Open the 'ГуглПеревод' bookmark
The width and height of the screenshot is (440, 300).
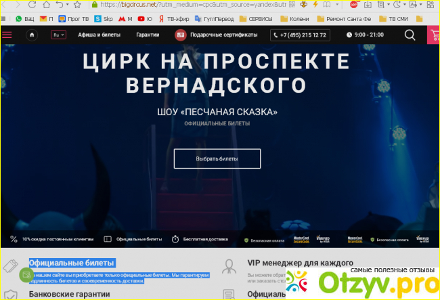coord(198,19)
